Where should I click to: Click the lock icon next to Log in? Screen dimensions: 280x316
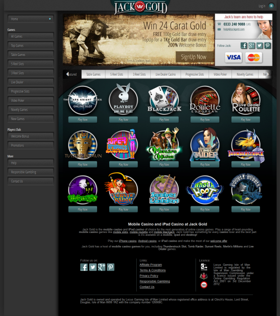[271, 6]
